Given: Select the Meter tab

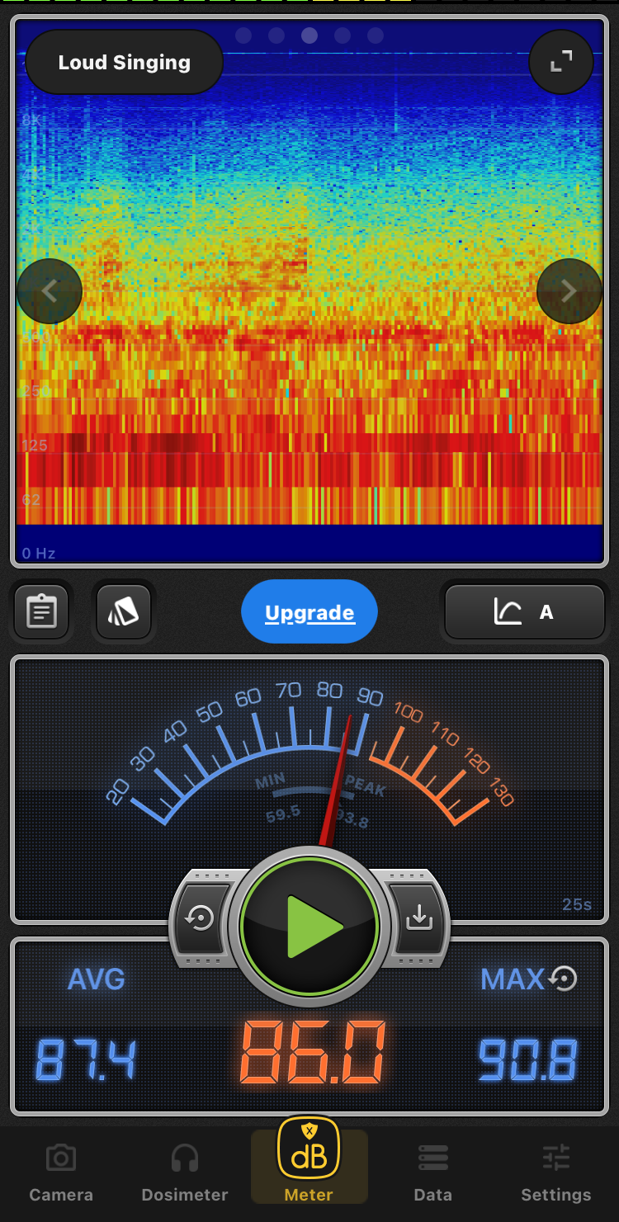Looking at the screenshot, I should click(309, 1163).
